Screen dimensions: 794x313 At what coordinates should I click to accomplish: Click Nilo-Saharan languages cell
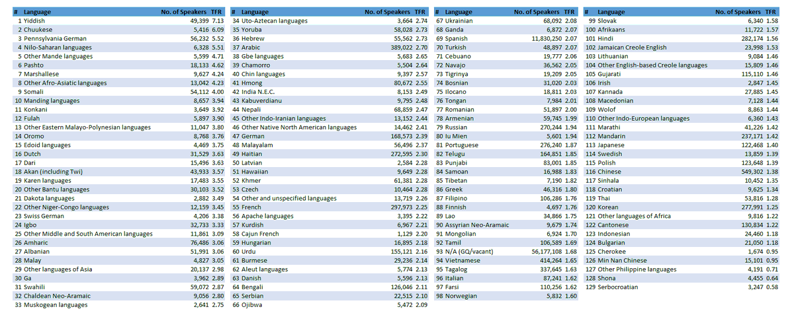pyautogui.click(x=58, y=48)
